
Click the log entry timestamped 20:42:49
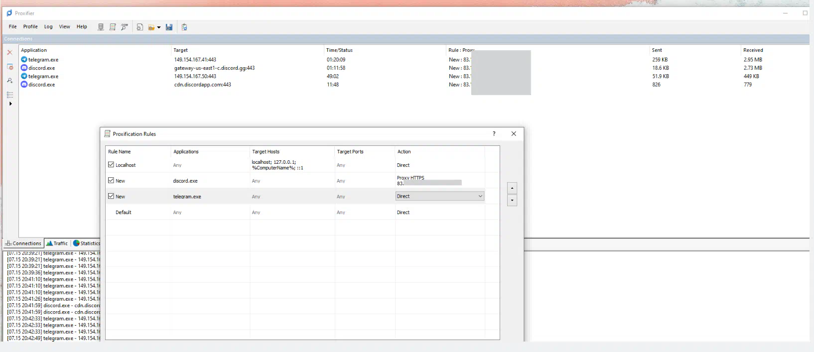coord(53,339)
